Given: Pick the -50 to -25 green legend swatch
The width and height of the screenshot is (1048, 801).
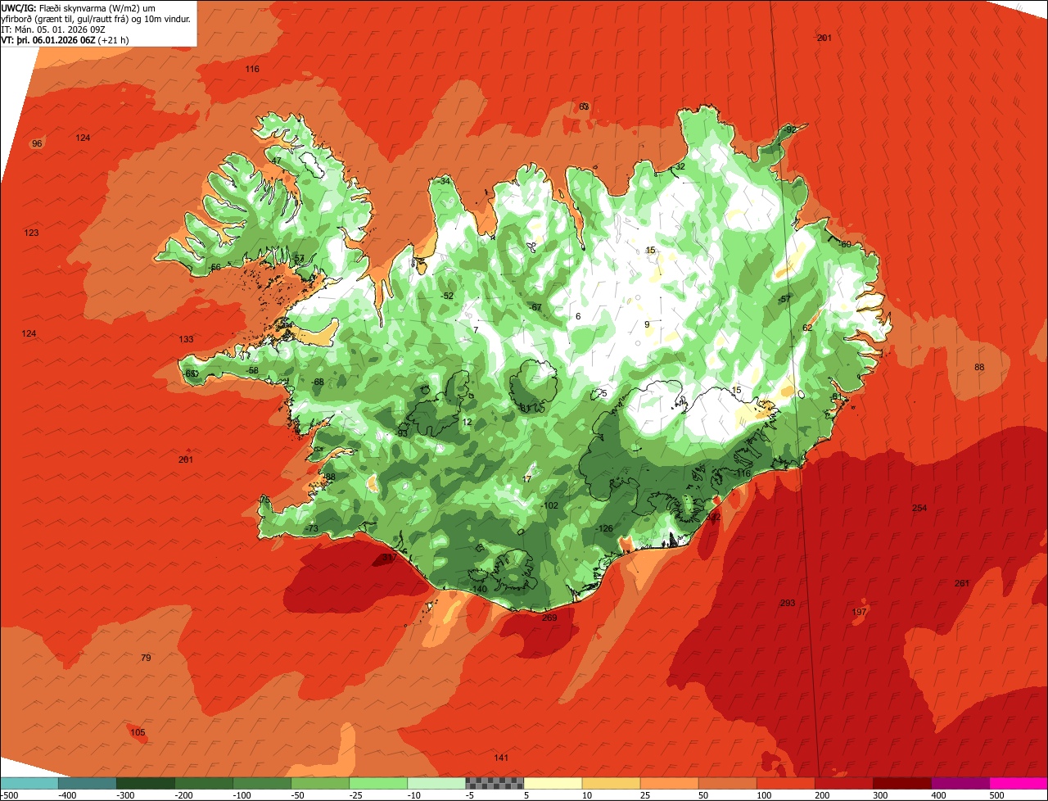Looking at the screenshot, I should tap(320, 784).
